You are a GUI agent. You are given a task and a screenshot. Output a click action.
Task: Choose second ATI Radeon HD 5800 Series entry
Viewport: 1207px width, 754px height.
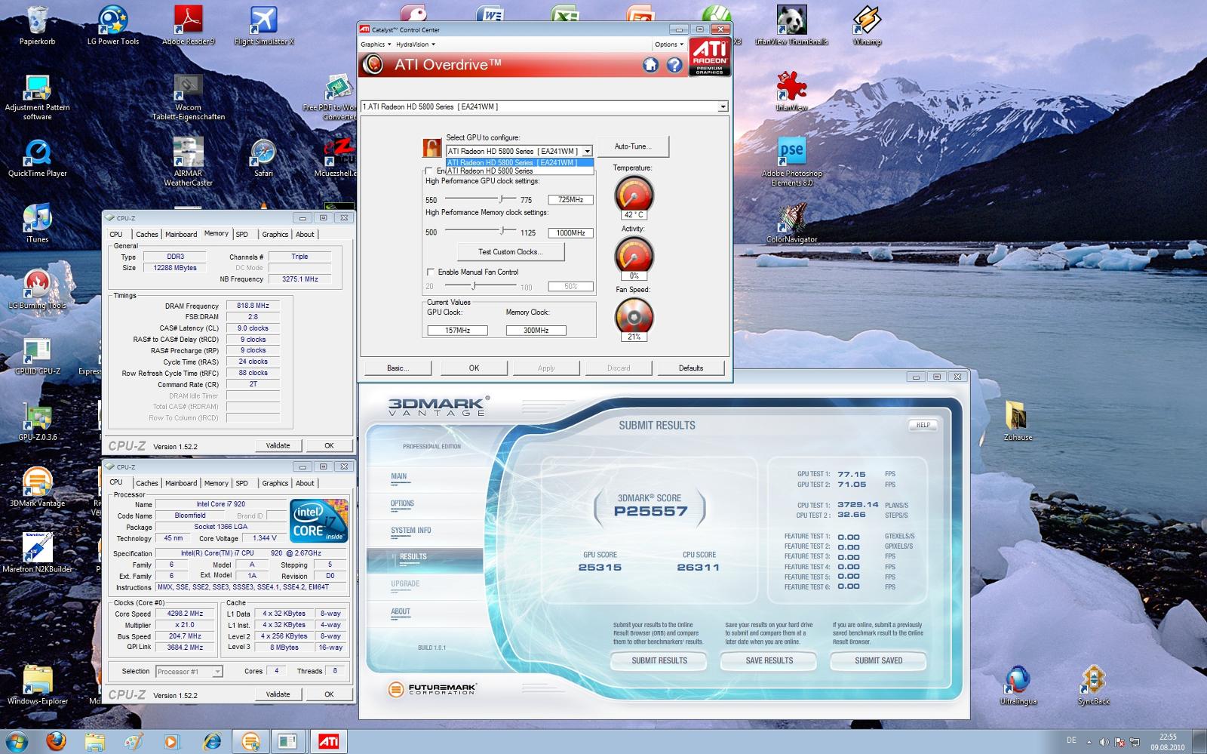521,171
